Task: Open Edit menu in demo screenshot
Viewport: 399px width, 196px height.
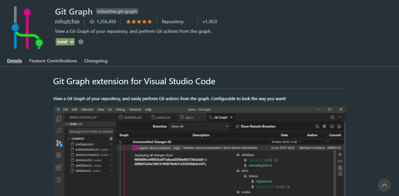Action: pyautogui.click(x=74, y=109)
